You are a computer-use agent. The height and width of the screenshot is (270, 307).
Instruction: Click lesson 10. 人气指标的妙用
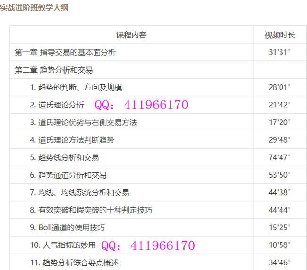(63, 245)
